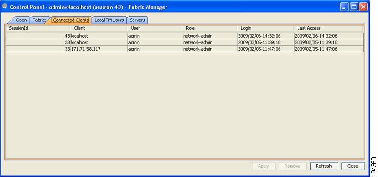The height and width of the screenshot is (177, 378).
Task: Switch to the Open tab
Action: coord(21,20)
